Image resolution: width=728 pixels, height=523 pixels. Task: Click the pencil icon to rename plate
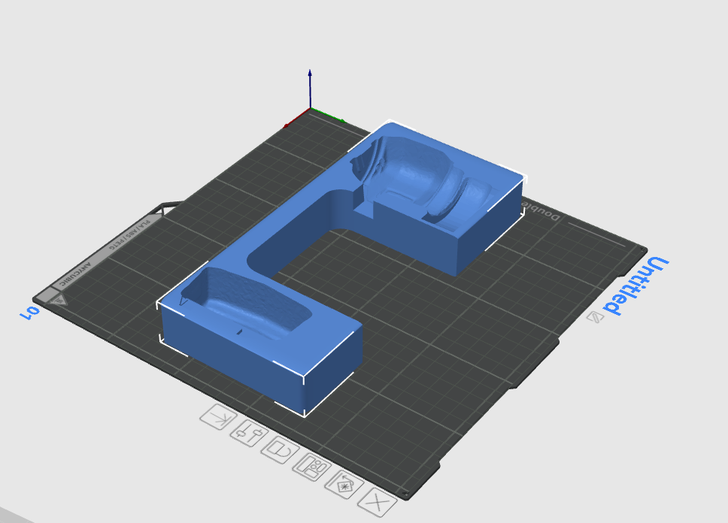point(595,317)
